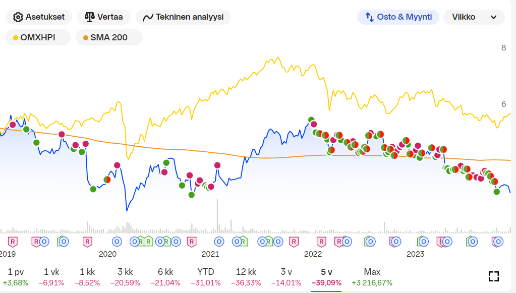This screenshot has width=516, height=293.
Task: Expand the Viikko interval dropdown
Action: (x=474, y=17)
